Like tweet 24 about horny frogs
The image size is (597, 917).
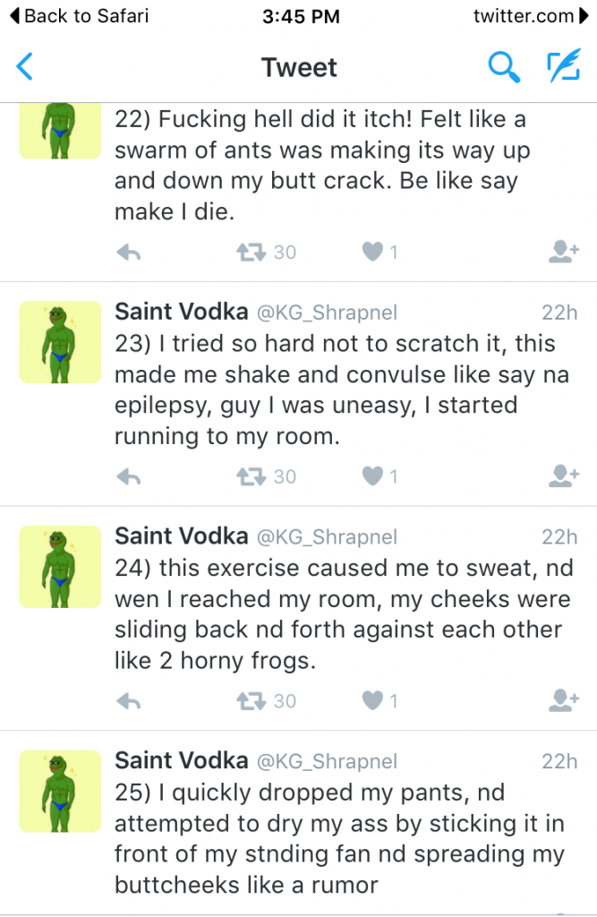(372, 700)
